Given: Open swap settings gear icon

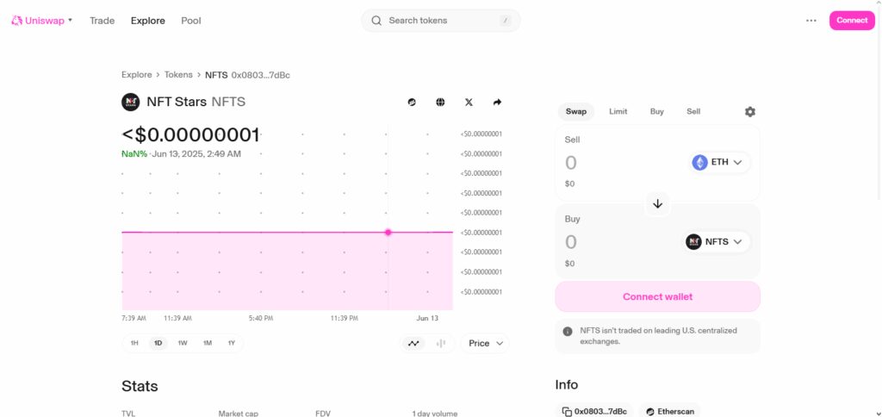Looking at the screenshot, I should [750, 112].
